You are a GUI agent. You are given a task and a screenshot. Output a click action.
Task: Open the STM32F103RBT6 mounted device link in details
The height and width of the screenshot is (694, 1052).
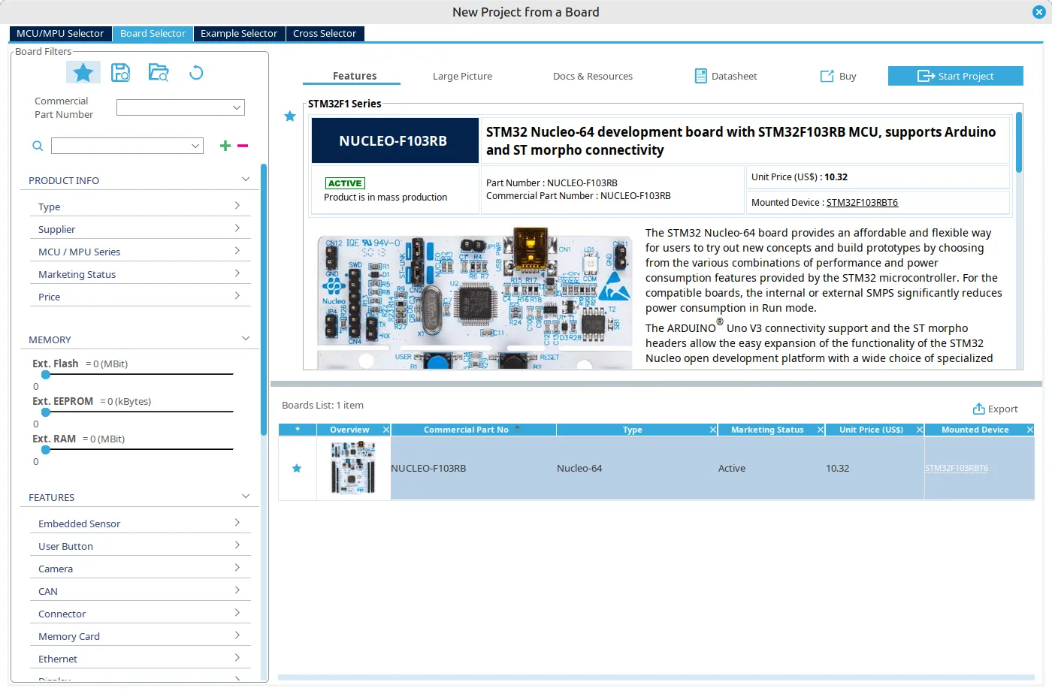[x=862, y=202]
